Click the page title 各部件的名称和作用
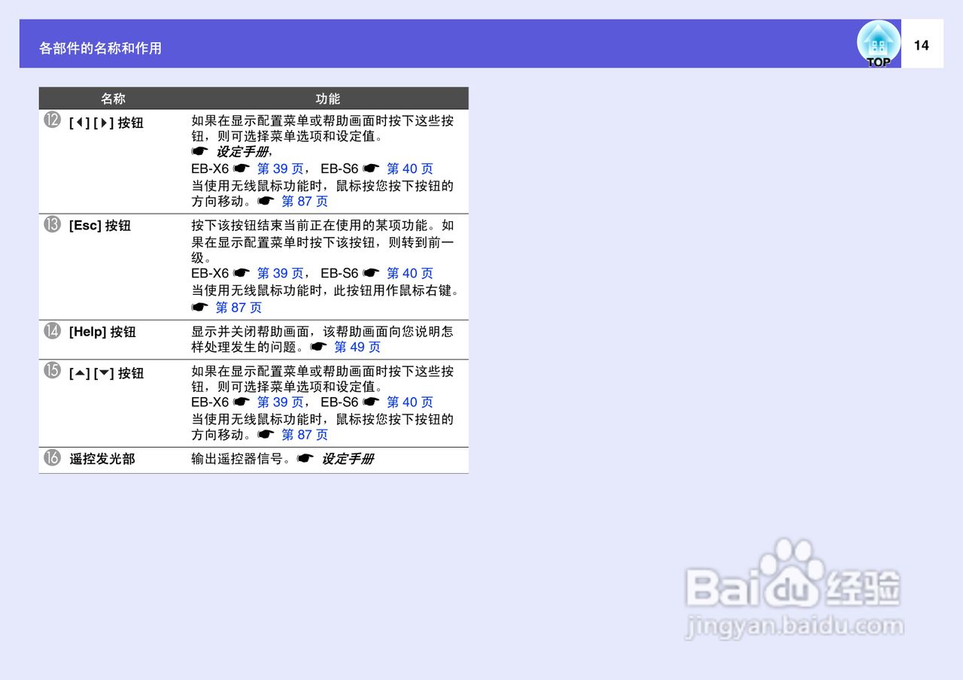Image resolution: width=963 pixels, height=680 pixels. 100,48
